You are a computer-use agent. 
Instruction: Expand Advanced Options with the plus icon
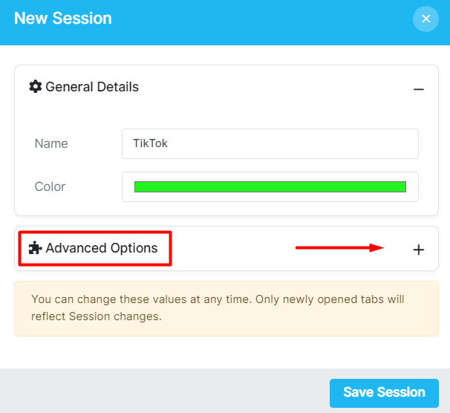point(418,250)
